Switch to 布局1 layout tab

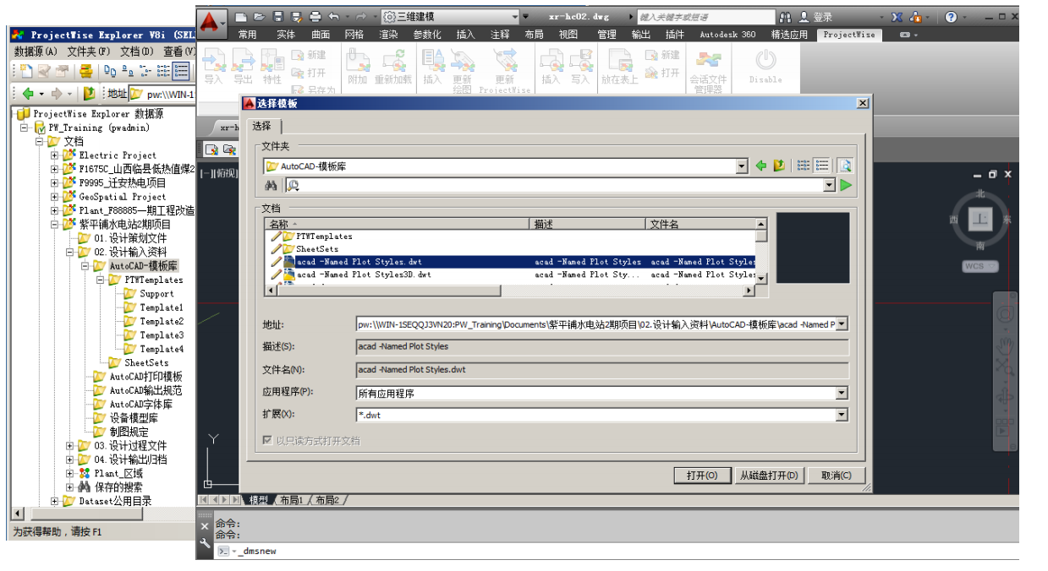[x=291, y=500]
